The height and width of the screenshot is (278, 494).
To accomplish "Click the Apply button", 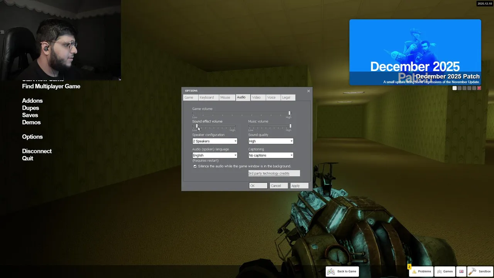I will tap(299, 186).
